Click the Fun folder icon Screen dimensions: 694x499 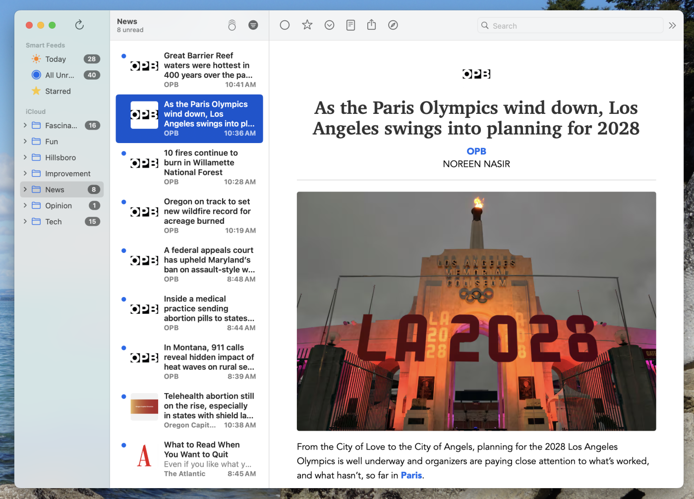36,141
